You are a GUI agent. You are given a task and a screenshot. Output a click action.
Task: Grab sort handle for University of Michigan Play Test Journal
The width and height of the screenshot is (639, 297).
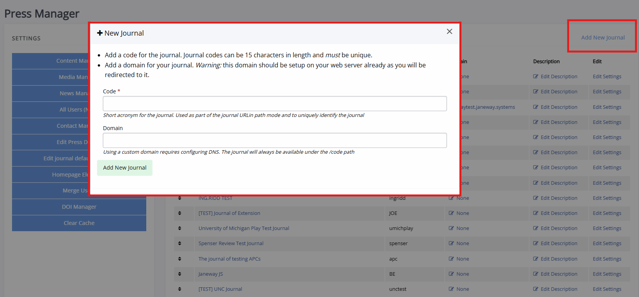coord(180,228)
